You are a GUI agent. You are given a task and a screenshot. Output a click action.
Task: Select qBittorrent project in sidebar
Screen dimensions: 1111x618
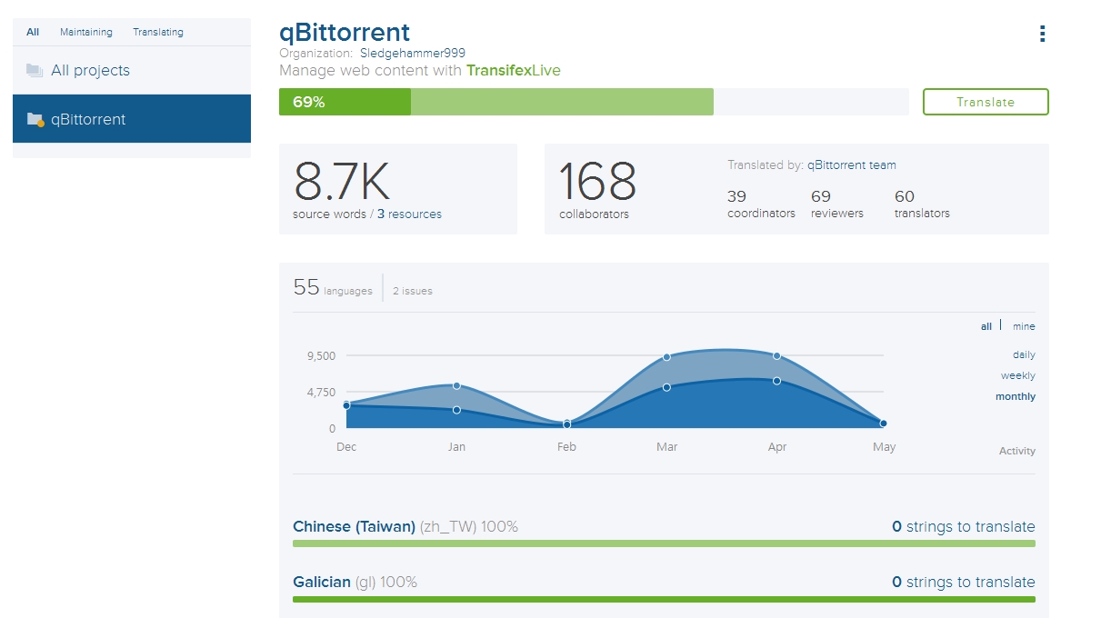tap(132, 119)
